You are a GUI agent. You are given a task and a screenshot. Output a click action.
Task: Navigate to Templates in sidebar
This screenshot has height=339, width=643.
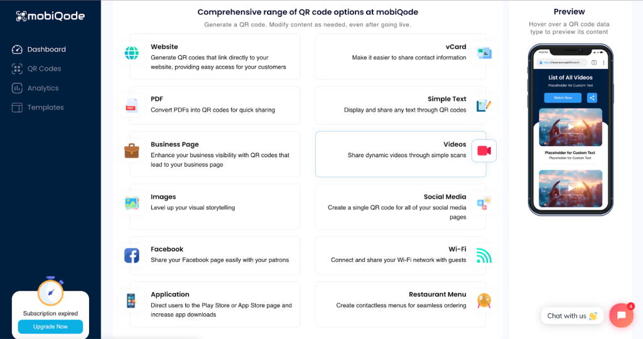[x=45, y=108]
